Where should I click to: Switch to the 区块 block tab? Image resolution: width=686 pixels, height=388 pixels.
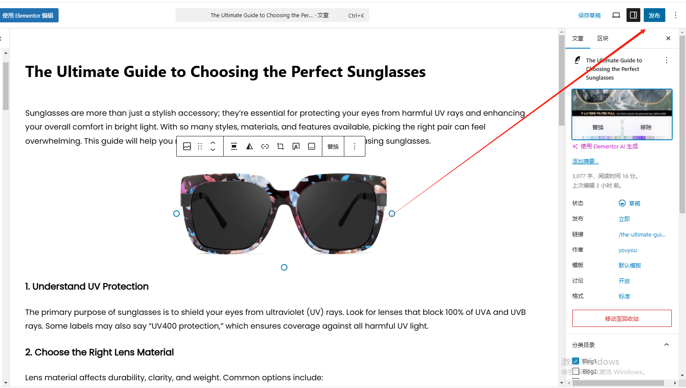click(602, 38)
